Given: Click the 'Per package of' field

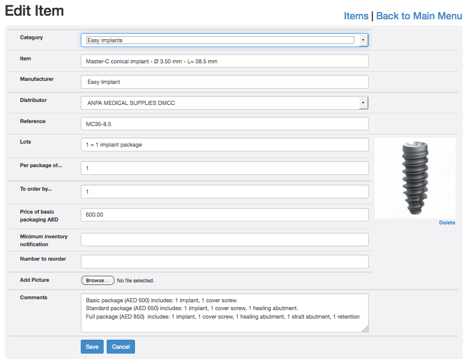Looking at the screenshot, I should point(224,168).
